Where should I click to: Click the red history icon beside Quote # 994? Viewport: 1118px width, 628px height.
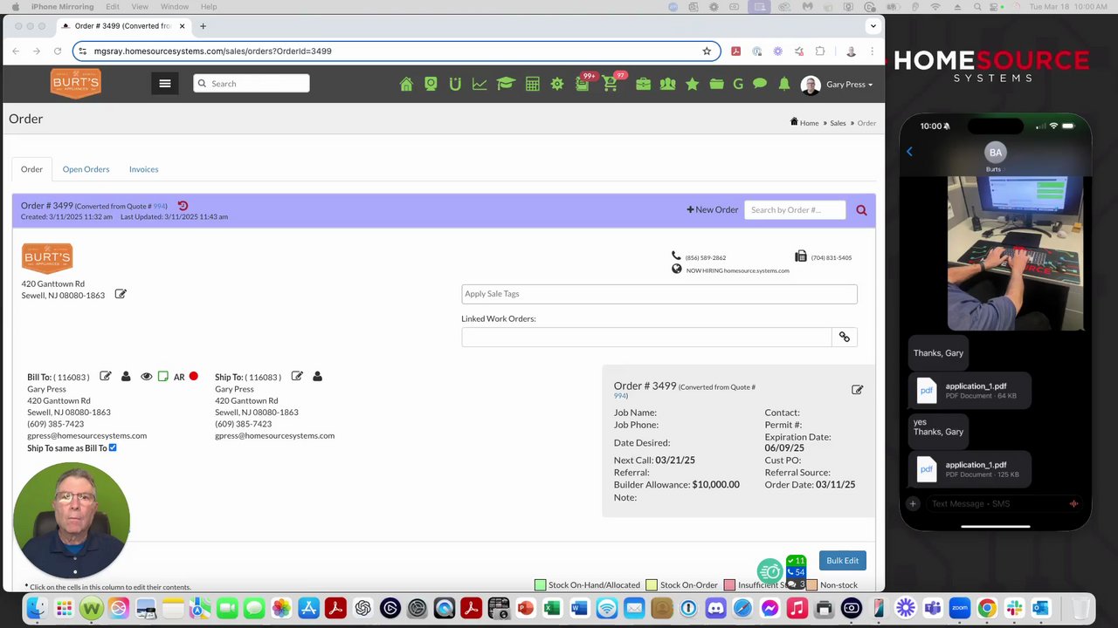[183, 206]
